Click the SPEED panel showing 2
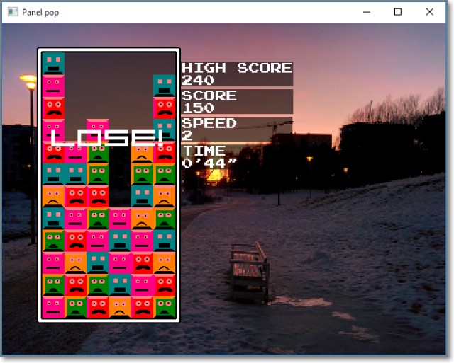The height and width of the screenshot is (363, 454). click(237, 129)
